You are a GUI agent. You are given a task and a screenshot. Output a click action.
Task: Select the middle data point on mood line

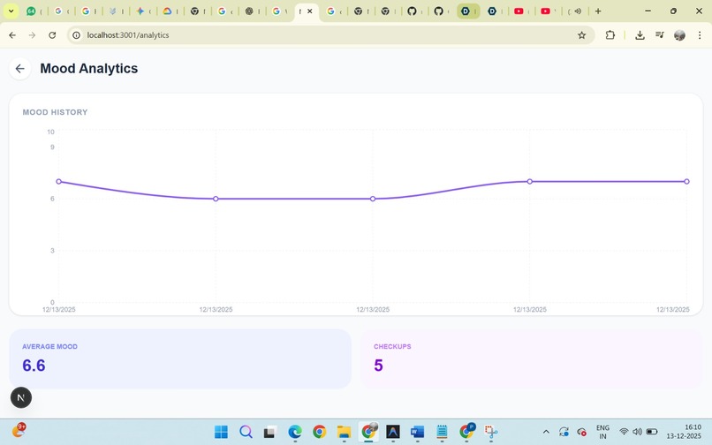click(373, 199)
